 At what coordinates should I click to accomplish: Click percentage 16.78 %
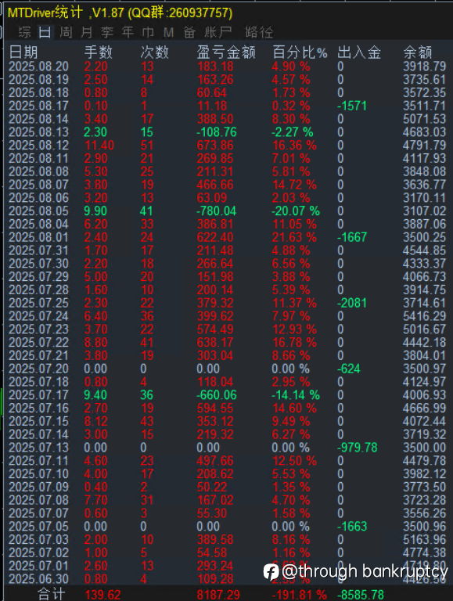(294, 343)
